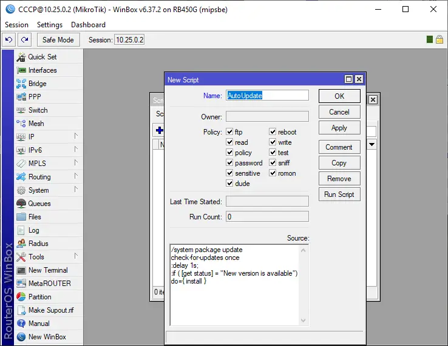Toggle the sniff policy checkbox
Viewport: 448px width, 346px height.
[x=273, y=162]
